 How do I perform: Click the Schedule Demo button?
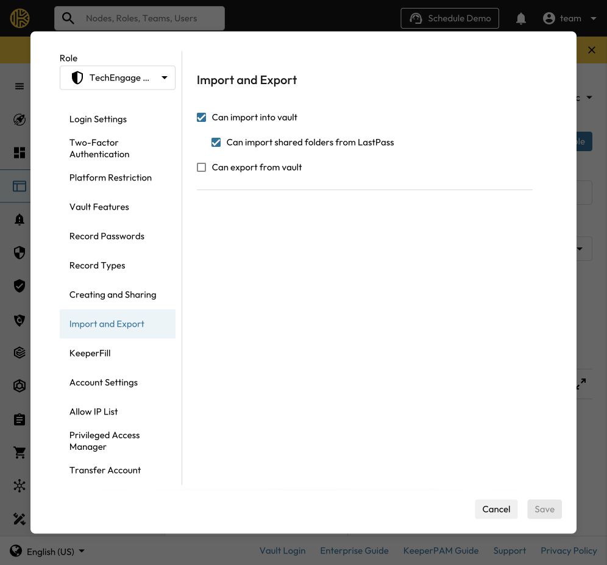click(x=449, y=18)
